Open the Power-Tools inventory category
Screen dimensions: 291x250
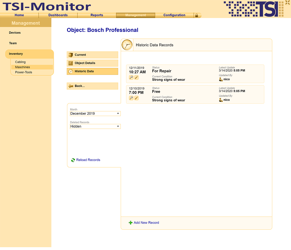coord(24,72)
